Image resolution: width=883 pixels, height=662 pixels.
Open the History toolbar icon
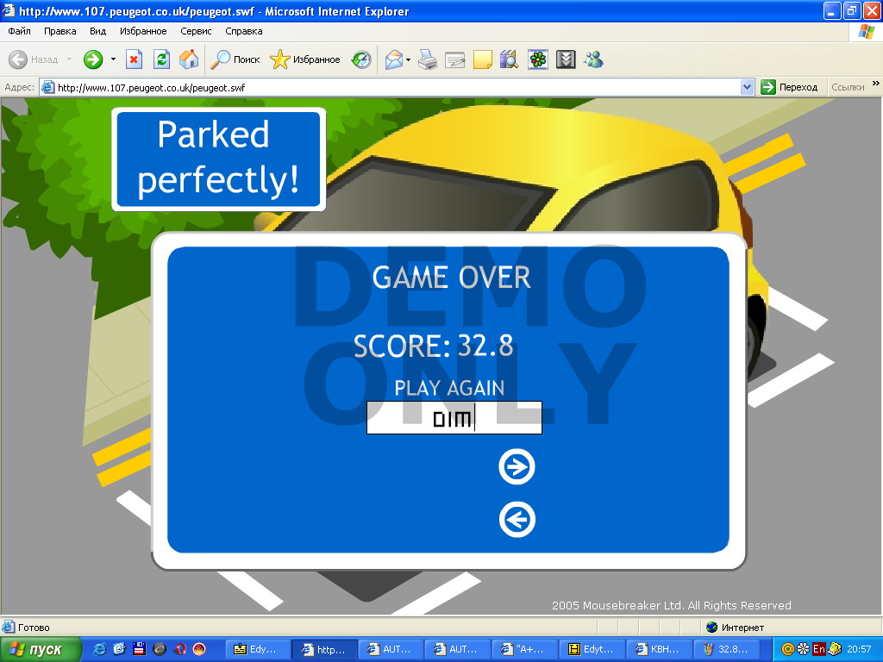click(x=362, y=59)
